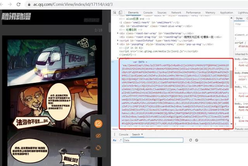Click the Pseudo section label in Styles
The image size is (248, 166).
tap(241, 129)
